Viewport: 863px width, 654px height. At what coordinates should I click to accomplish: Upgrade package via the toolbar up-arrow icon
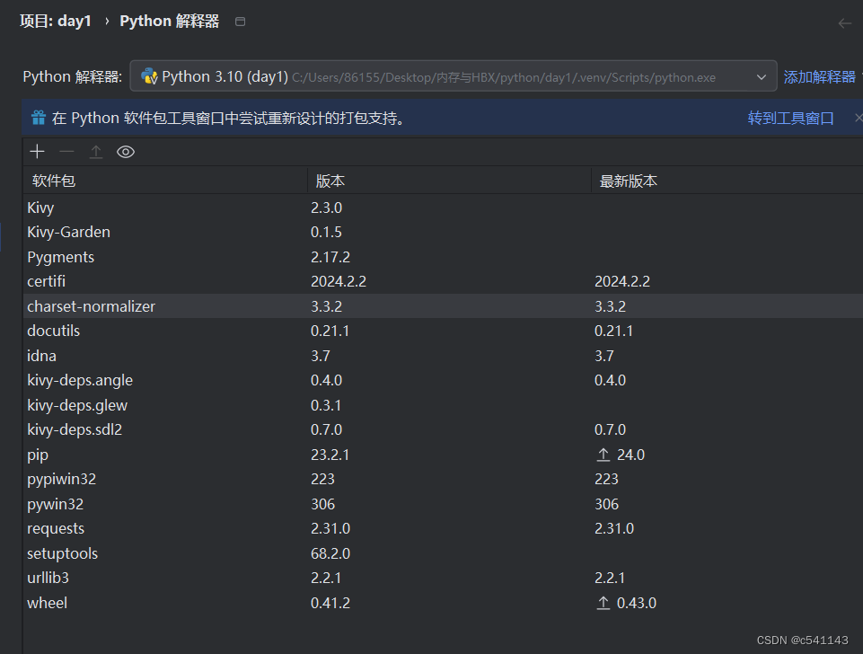96,151
